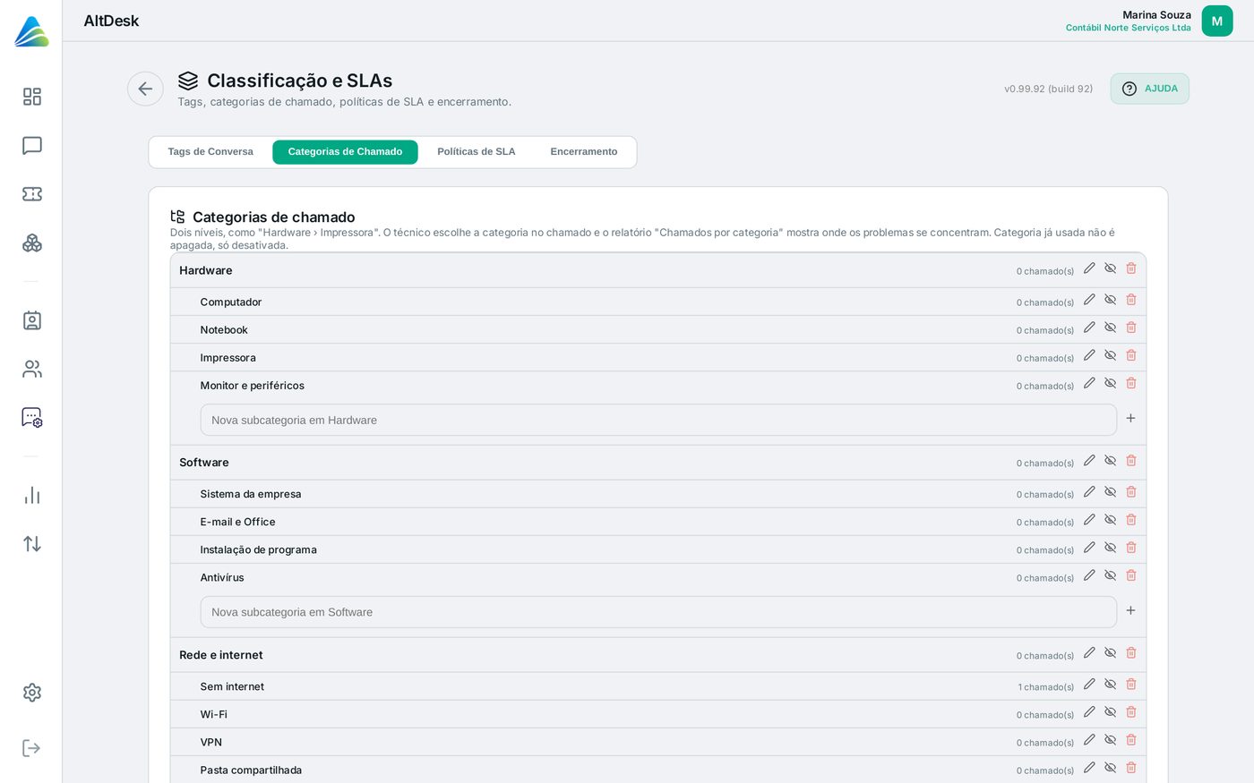Deactivate the E-mail e Office eye icon
Screen dimensions: 1254x783
pos(1110,520)
